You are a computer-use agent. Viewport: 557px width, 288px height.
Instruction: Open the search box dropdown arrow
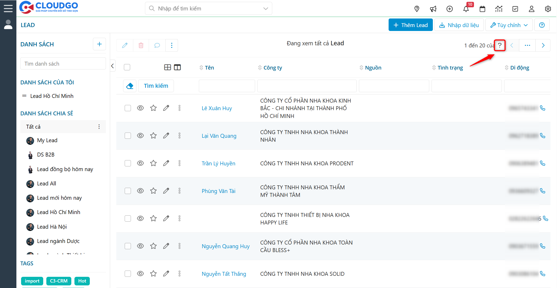tap(265, 9)
